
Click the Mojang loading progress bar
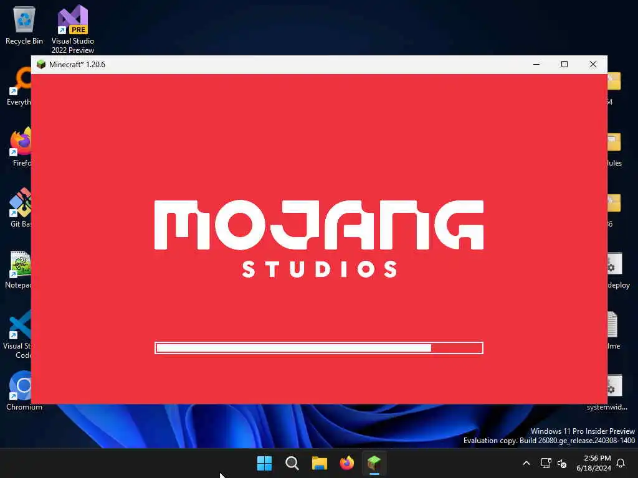319,348
